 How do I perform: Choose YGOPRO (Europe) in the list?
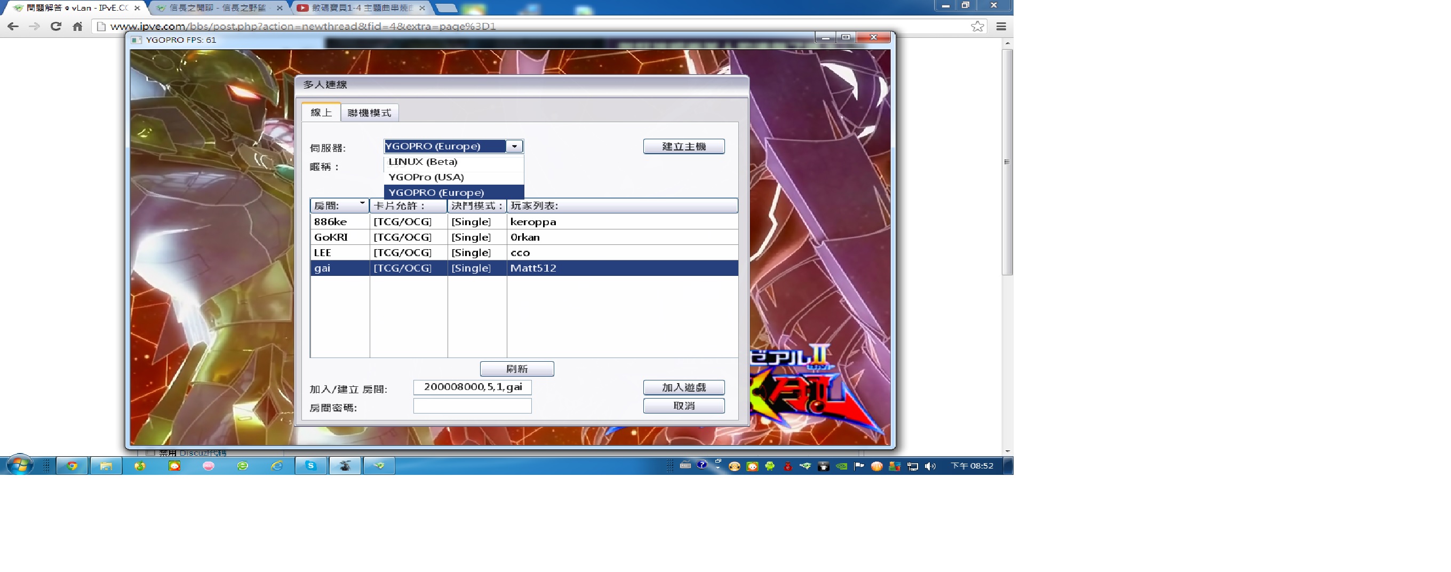[x=453, y=192]
